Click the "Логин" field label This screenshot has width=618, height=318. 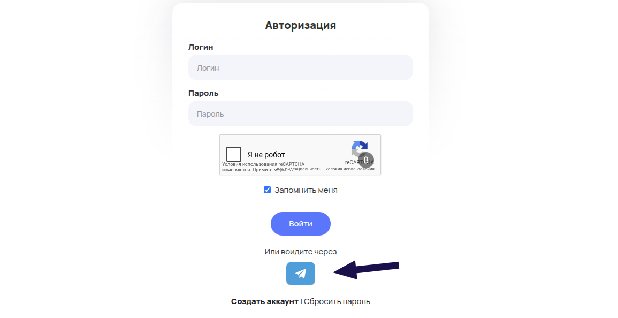coord(201,47)
